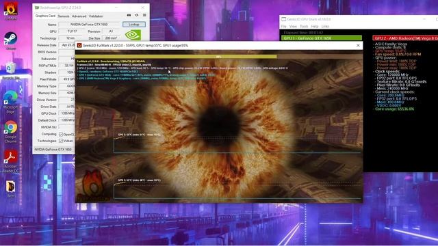The width and height of the screenshot is (438, 246).
Task: Click the Shaders value field
Action: click(x=67, y=72)
